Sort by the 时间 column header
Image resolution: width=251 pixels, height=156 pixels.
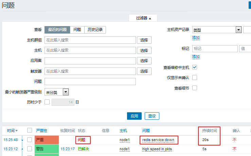tap(12, 131)
